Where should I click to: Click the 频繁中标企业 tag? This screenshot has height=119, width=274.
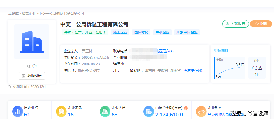click(187, 33)
